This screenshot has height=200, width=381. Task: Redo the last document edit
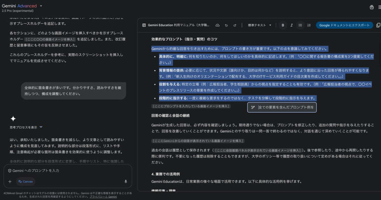(235, 25)
